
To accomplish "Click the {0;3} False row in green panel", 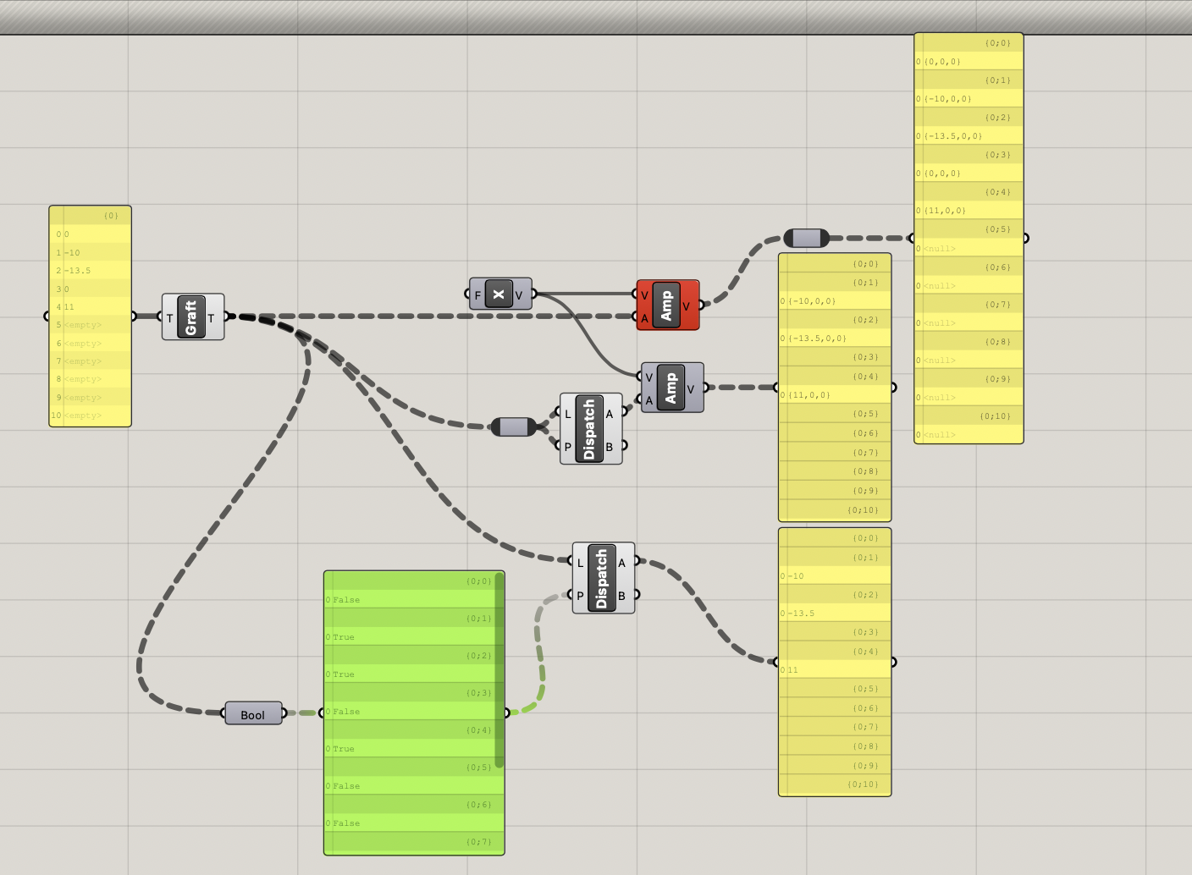I will coord(410,712).
